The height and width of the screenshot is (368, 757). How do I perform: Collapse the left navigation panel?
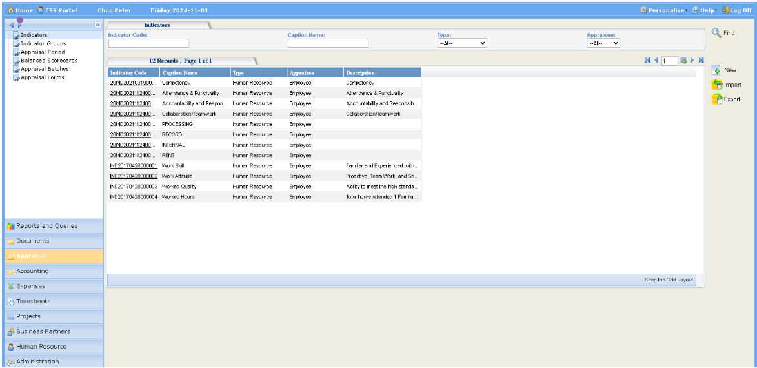(97, 25)
